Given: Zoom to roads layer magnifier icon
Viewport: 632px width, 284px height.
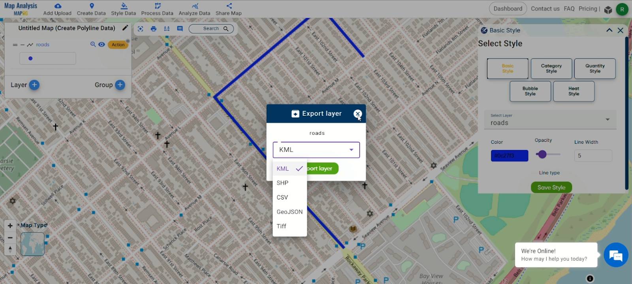Looking at the screenshot, I should pyautogui.click(x=93, y=44).
